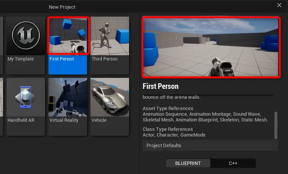Click the First Person label under thumbnail
The width and height of the screenshot is (288, 174).
(62, 59)
